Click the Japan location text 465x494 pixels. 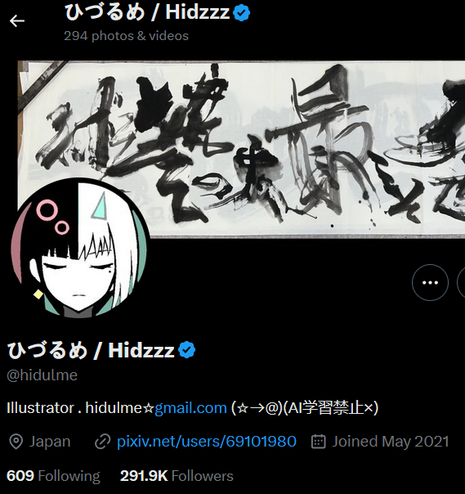pyautogui.click(x=50, y=442)
